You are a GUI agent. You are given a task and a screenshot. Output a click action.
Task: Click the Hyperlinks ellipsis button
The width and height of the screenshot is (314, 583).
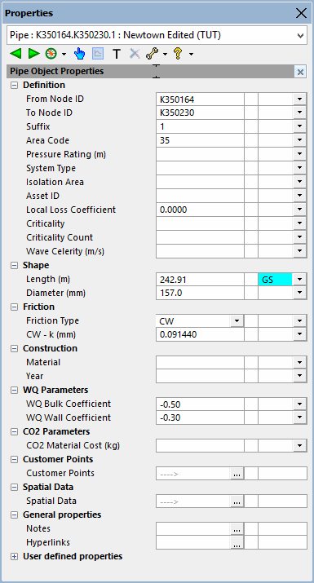[x=237, y=543]
